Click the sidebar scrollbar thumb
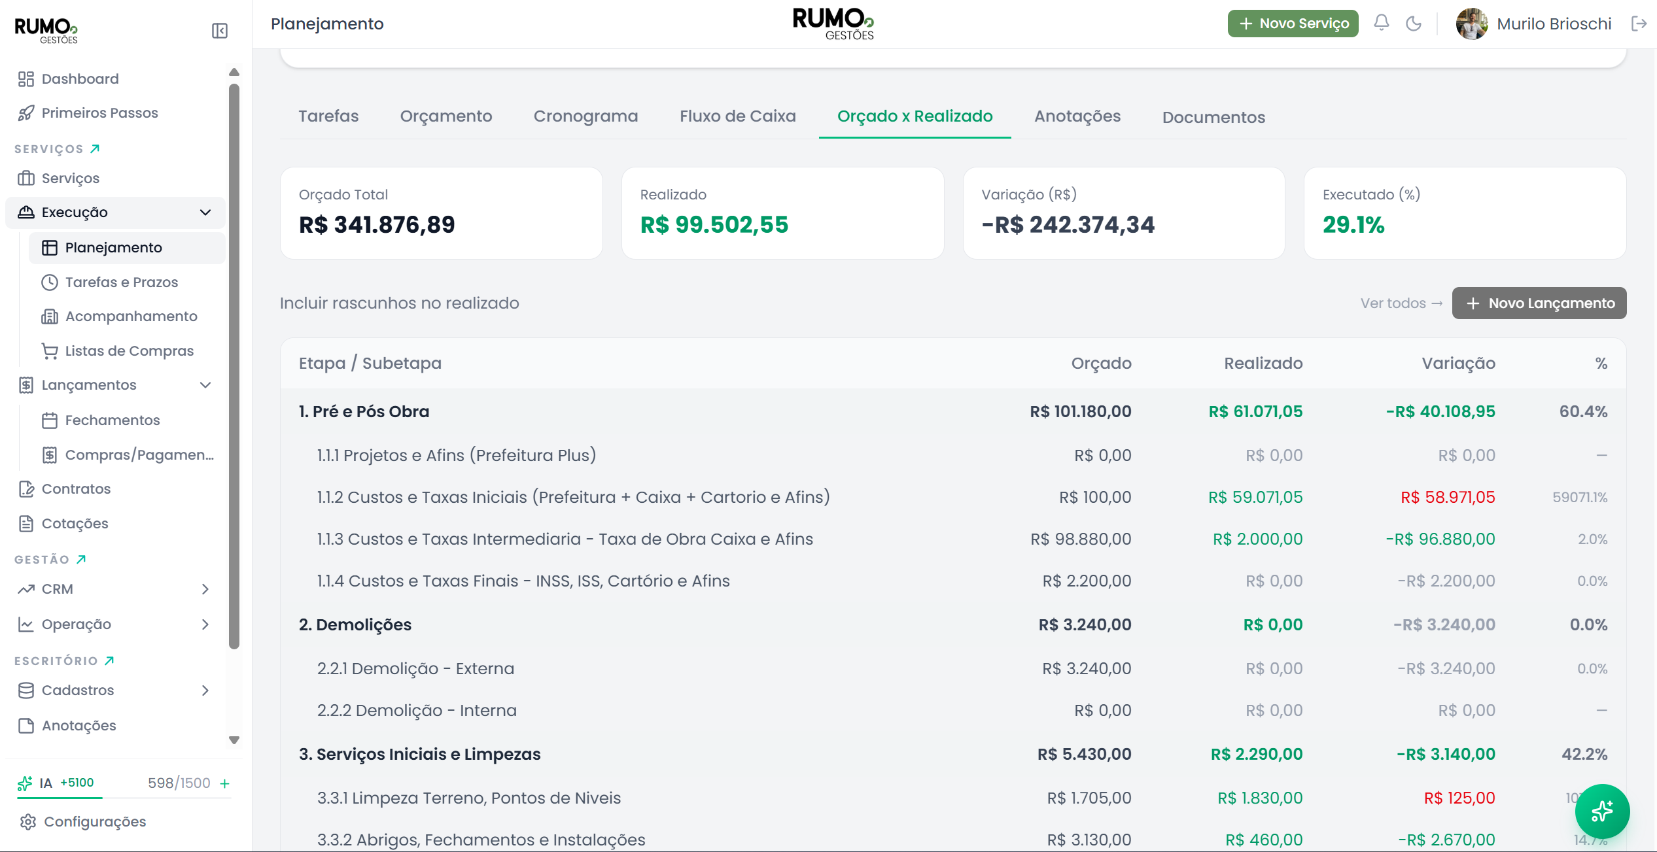This screenshot has width=1657, height=852. tap(234, 366)
